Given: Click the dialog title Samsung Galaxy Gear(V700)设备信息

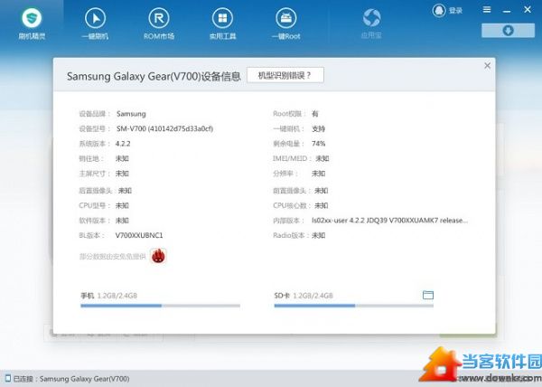Looking at the screenshot, I should 154,76.
